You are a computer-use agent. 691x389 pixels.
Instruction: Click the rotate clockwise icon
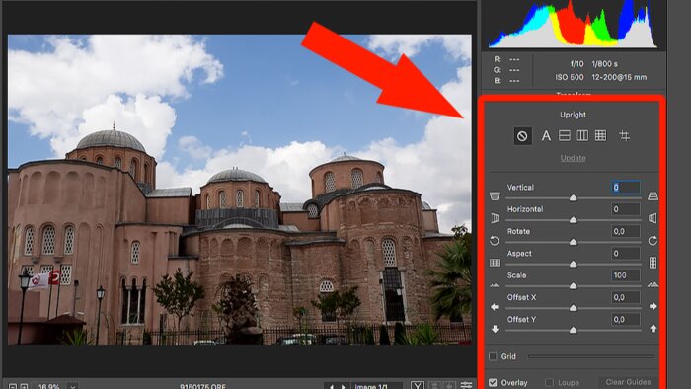pos(653,241)
